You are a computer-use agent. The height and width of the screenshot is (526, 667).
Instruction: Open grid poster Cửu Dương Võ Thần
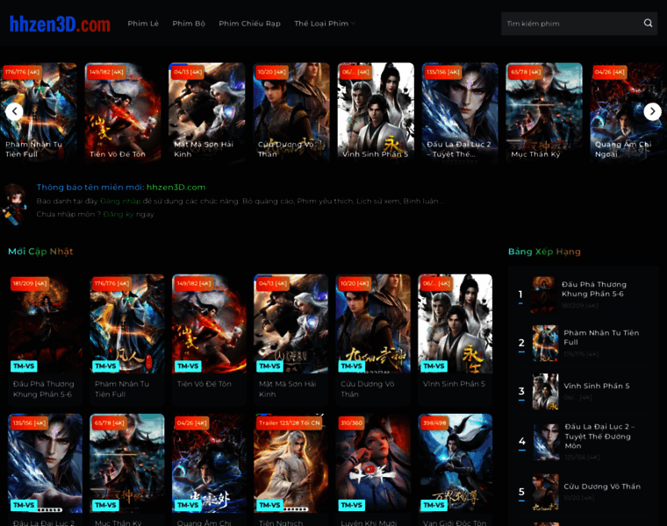tap(373, 323)
